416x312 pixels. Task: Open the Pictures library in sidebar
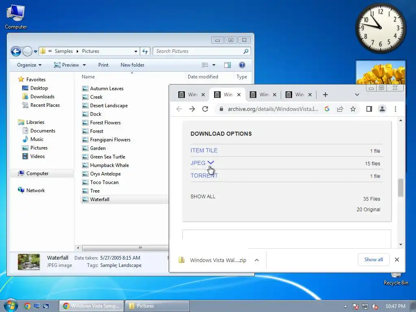pyautogui.click(x=39, y=148)
